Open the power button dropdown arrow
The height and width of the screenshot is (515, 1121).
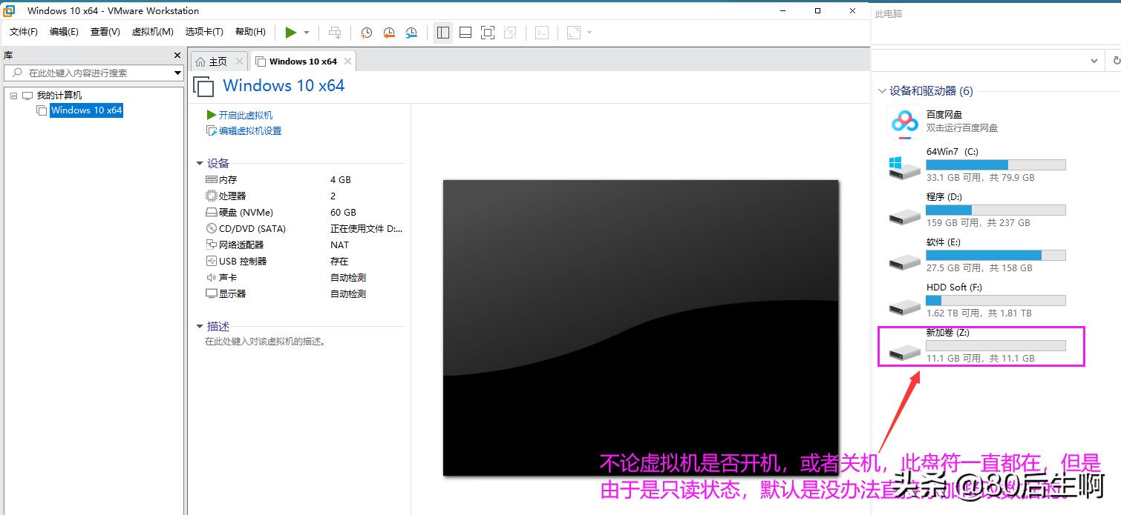pos(304,33)
